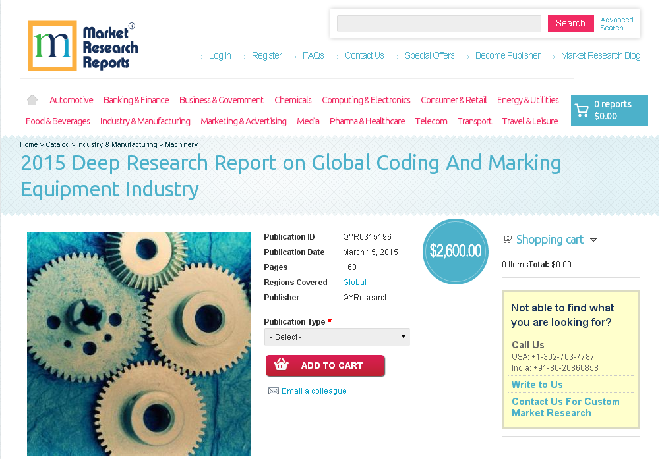The image size is (660, 459).
Task: Click Machinery in the breadcrumb
Action: (x=181, y=144)
